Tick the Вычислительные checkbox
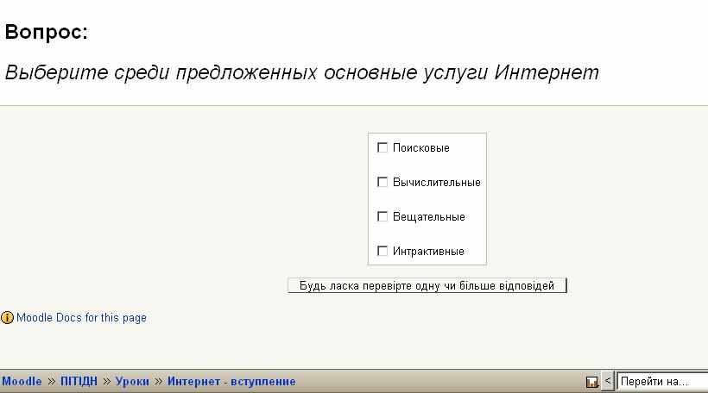 382,182
